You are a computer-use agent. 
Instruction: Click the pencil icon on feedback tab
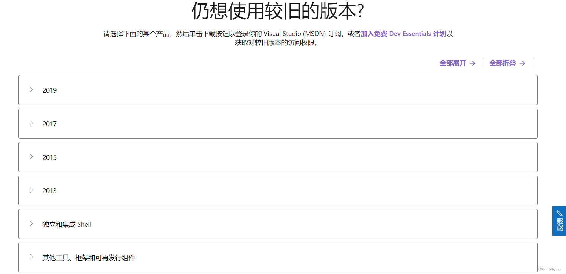tap(559, 213)
